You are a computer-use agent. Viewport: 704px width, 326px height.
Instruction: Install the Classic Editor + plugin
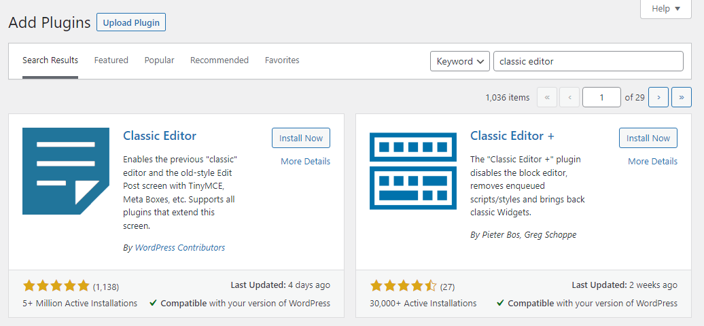(x=648, y=138)
